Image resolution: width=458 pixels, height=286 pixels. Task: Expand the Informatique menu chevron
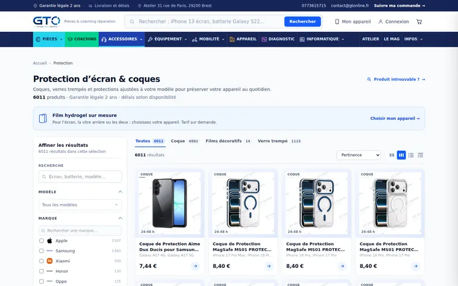pyautogui.click(x=343, y=39)
